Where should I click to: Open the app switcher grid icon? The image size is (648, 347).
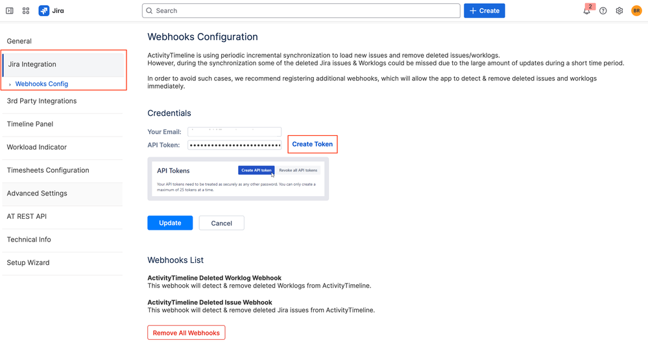(x=26, y=11)
